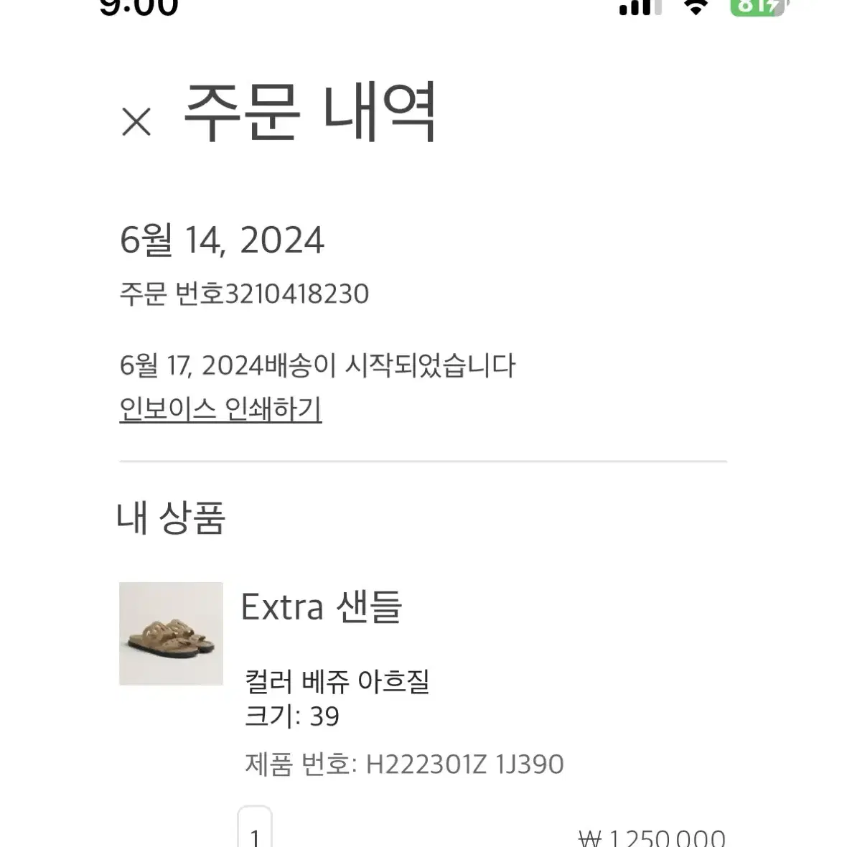Tap the Wi-Fi icon in status bar
Screen dimensions: 847x847
pyautogui.click(x=696, y=6)
